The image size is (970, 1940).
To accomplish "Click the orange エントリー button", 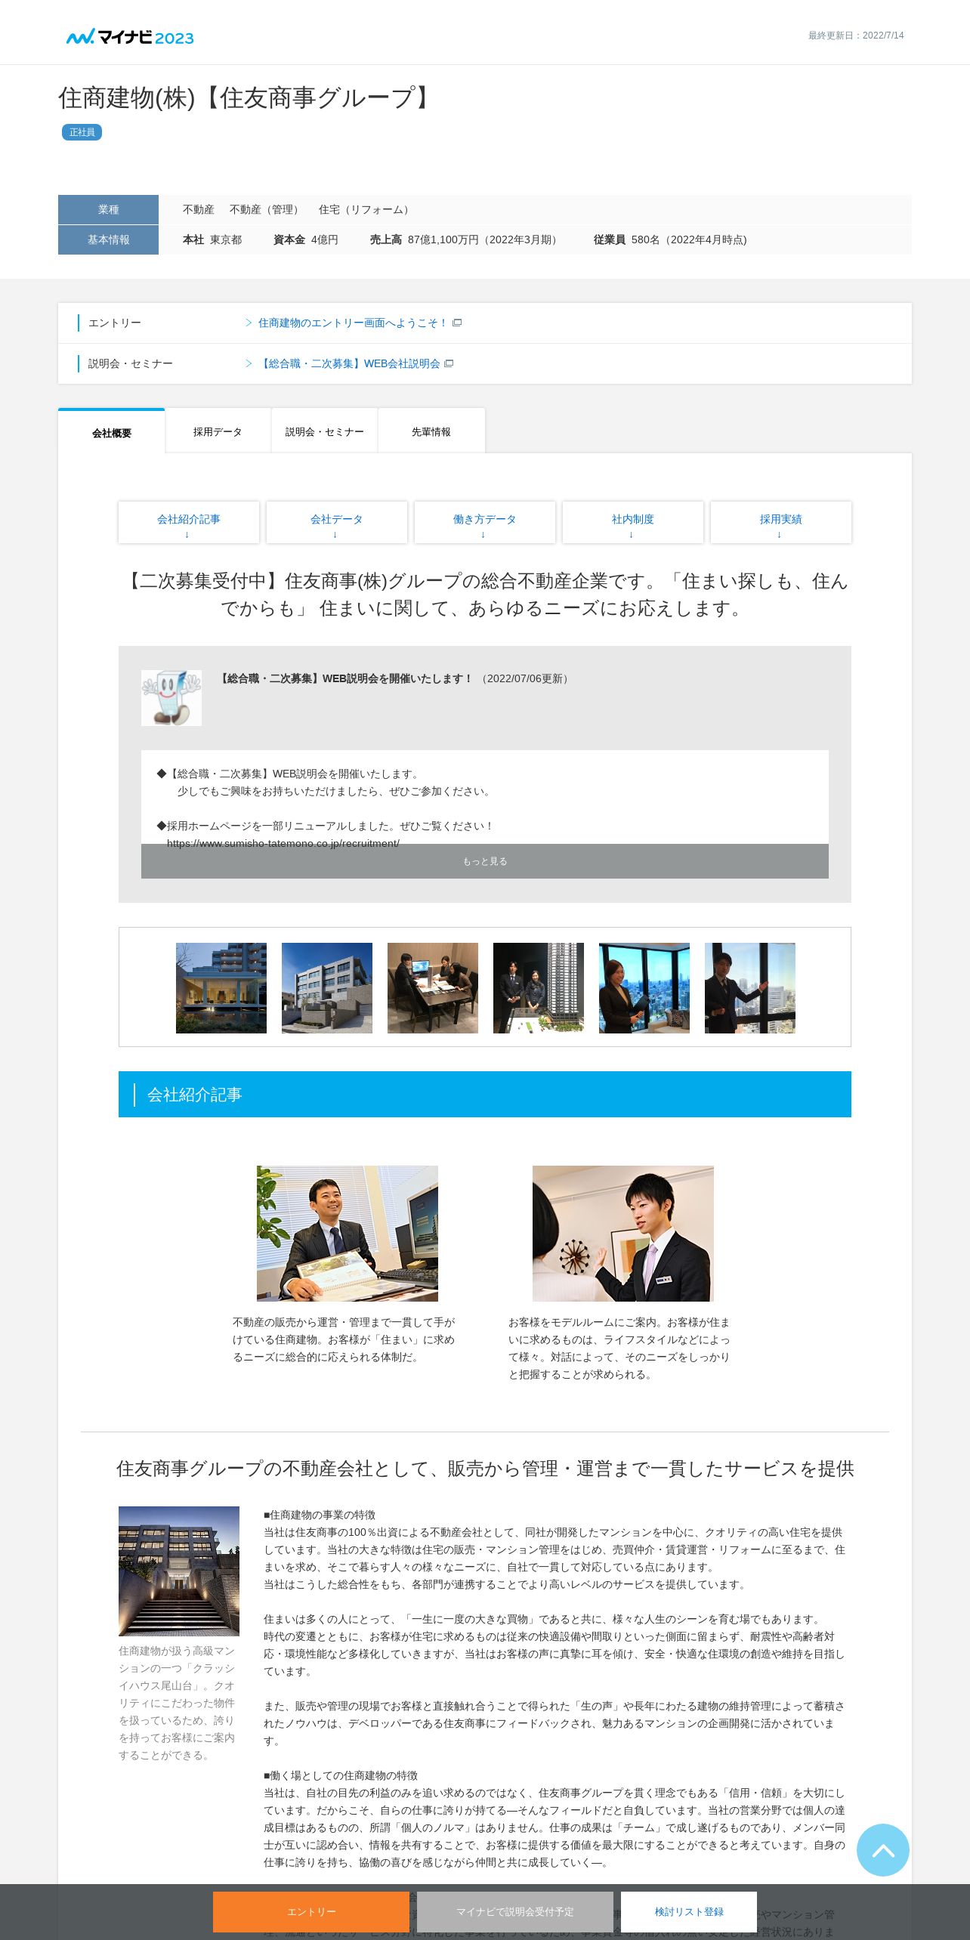I will [311, 1912].
